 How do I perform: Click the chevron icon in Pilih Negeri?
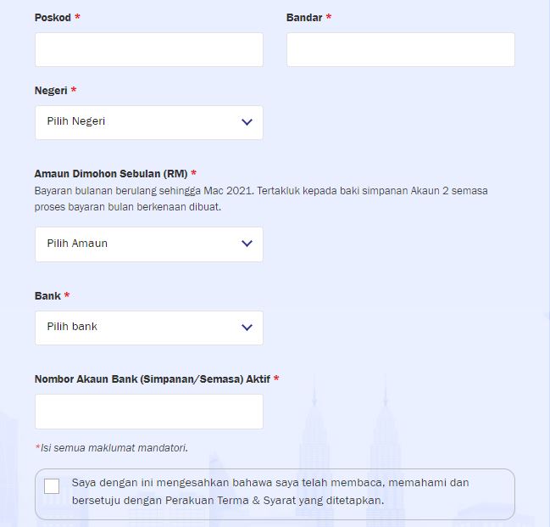[x=247, y=122]
